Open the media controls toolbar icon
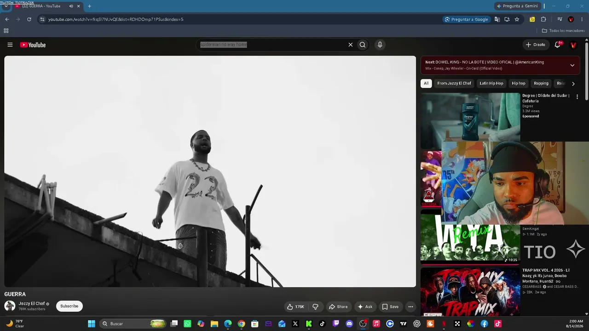This screenshot has width=589, height=331. tap(560, 19)
